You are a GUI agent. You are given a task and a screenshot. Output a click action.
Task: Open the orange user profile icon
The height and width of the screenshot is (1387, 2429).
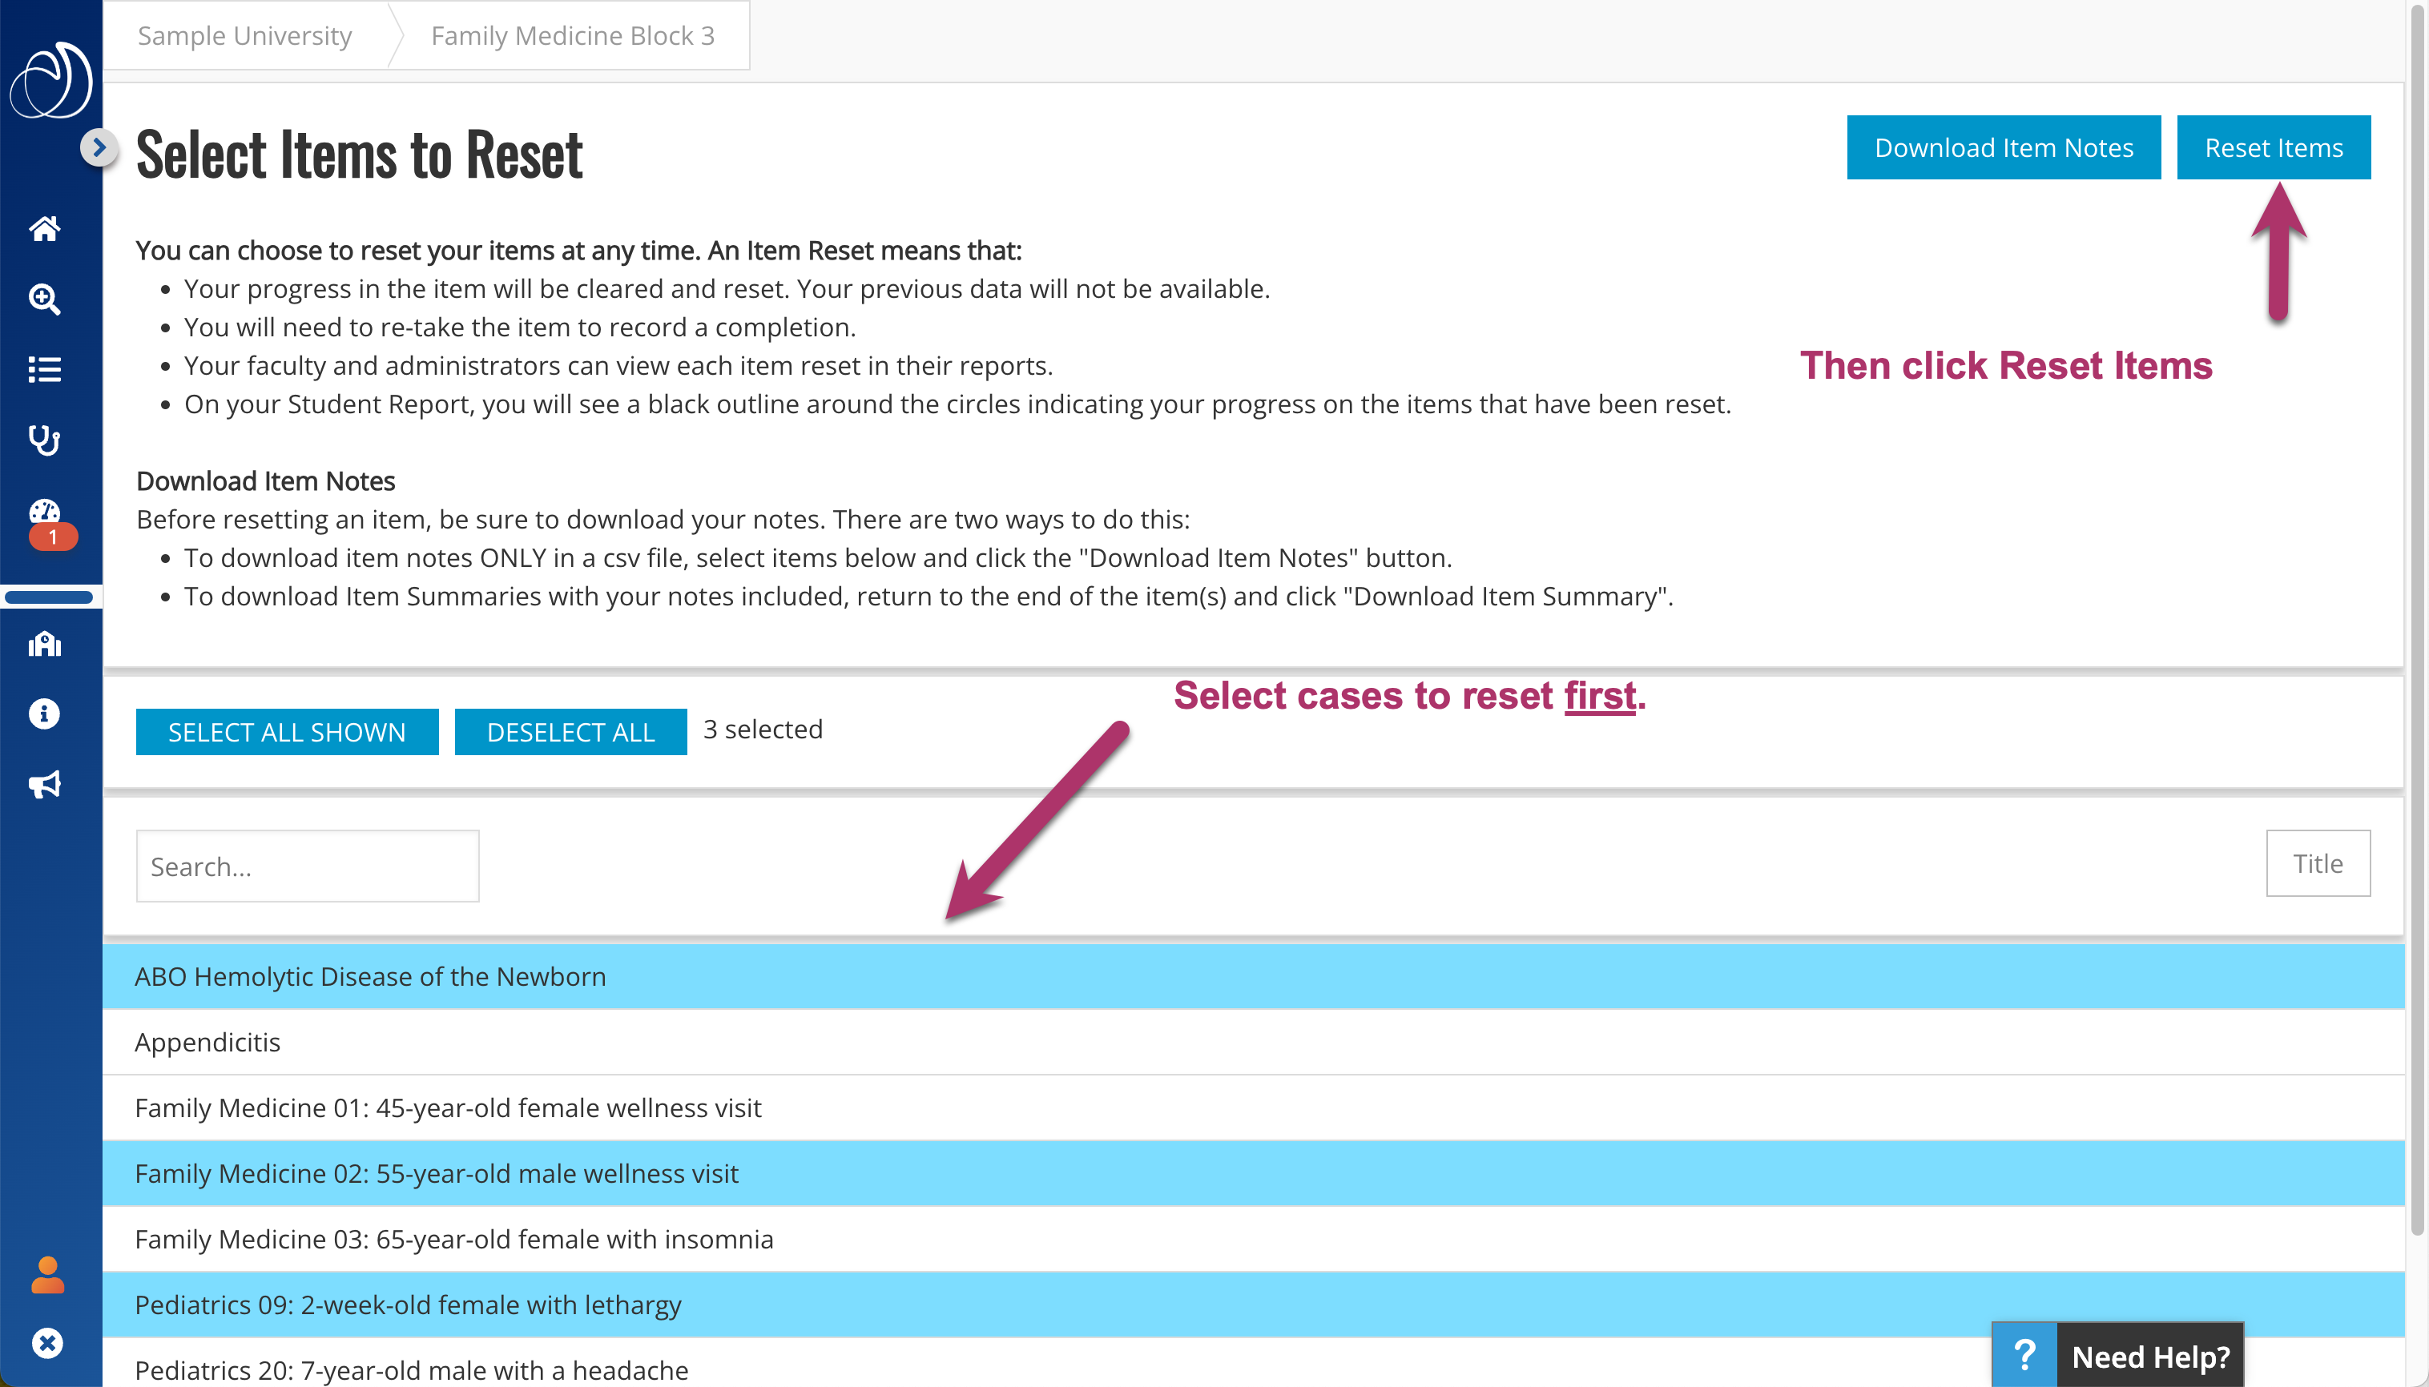46,1275
